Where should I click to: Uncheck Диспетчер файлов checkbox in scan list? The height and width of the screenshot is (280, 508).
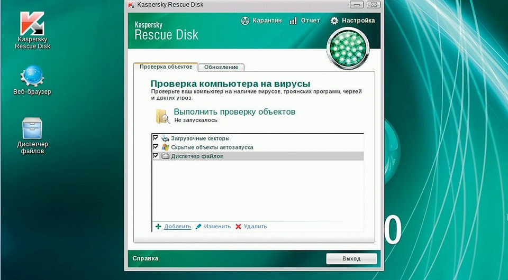tap(156, 156)
